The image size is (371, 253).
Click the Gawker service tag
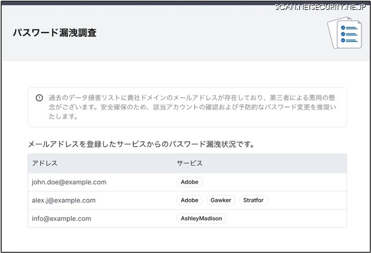tap(221, 200)
